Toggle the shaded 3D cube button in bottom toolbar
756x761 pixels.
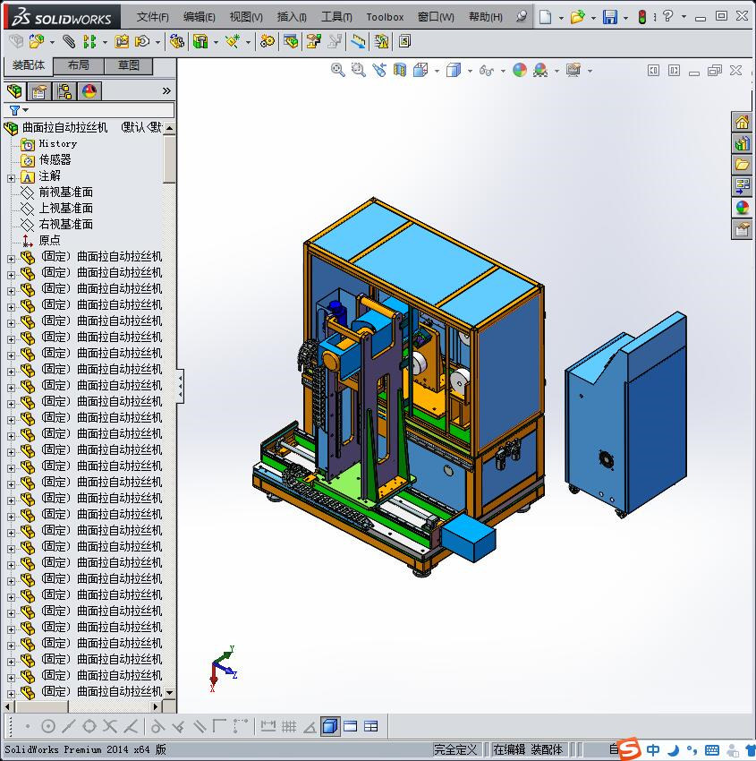[330, 727]
